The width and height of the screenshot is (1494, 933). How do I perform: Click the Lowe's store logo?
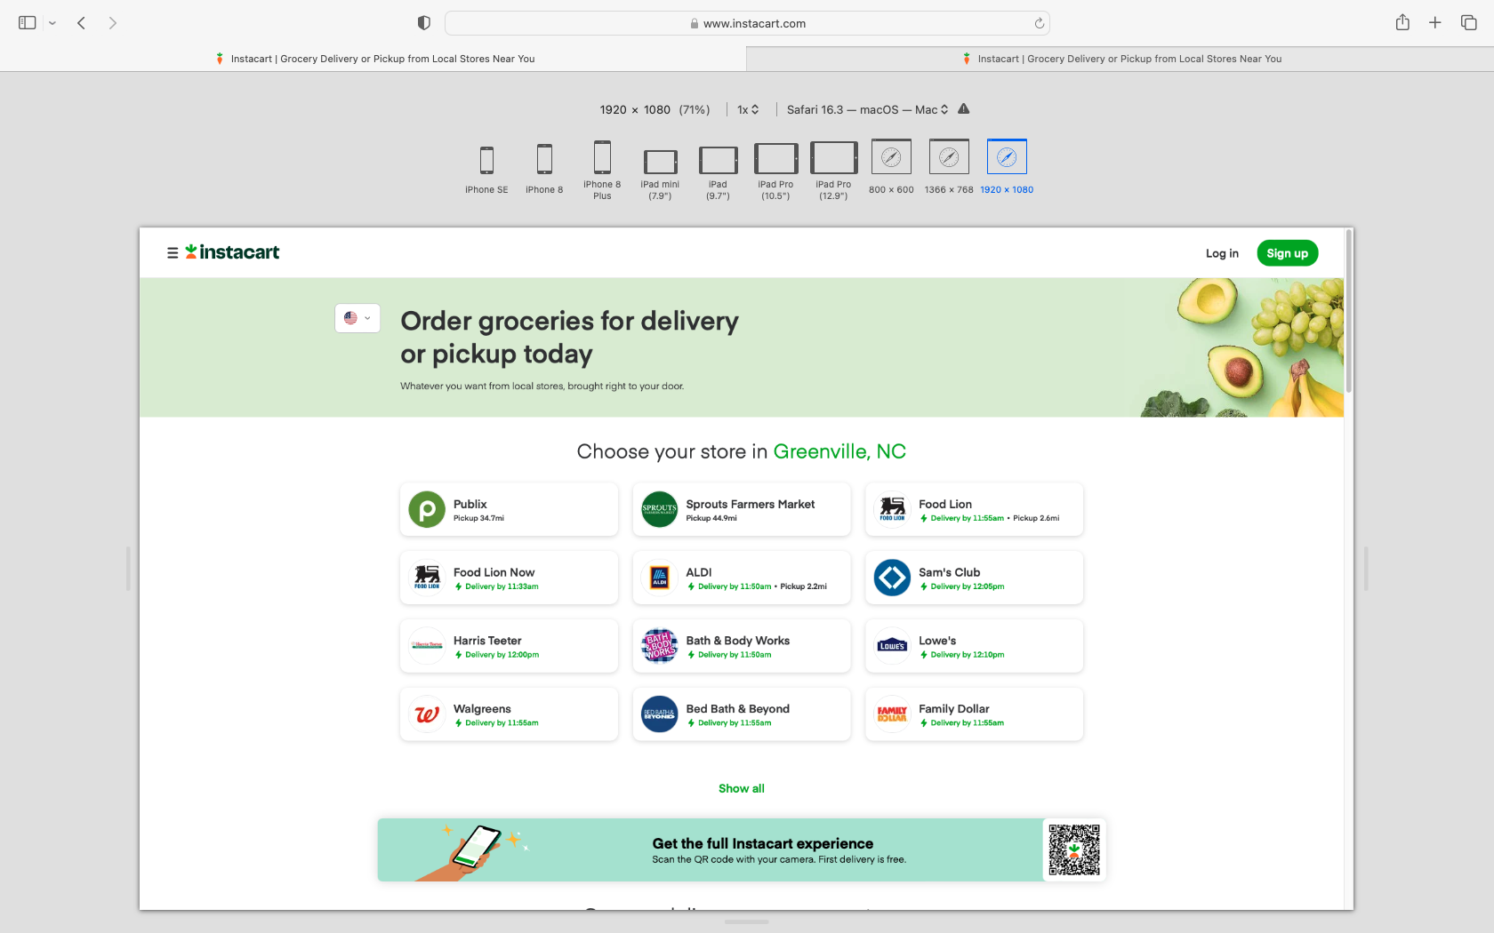[892, 646]
